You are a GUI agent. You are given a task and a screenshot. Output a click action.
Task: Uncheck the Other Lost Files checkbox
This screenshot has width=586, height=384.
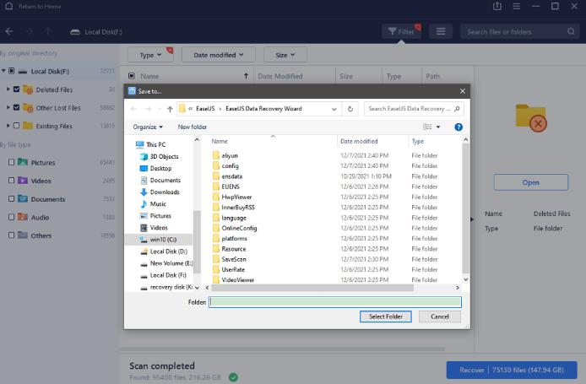click(16, 107)
